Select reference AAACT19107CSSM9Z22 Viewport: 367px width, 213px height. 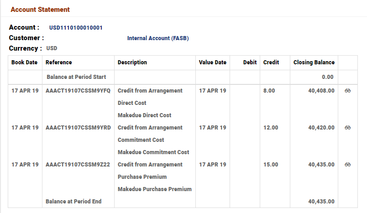pos(78,165)
